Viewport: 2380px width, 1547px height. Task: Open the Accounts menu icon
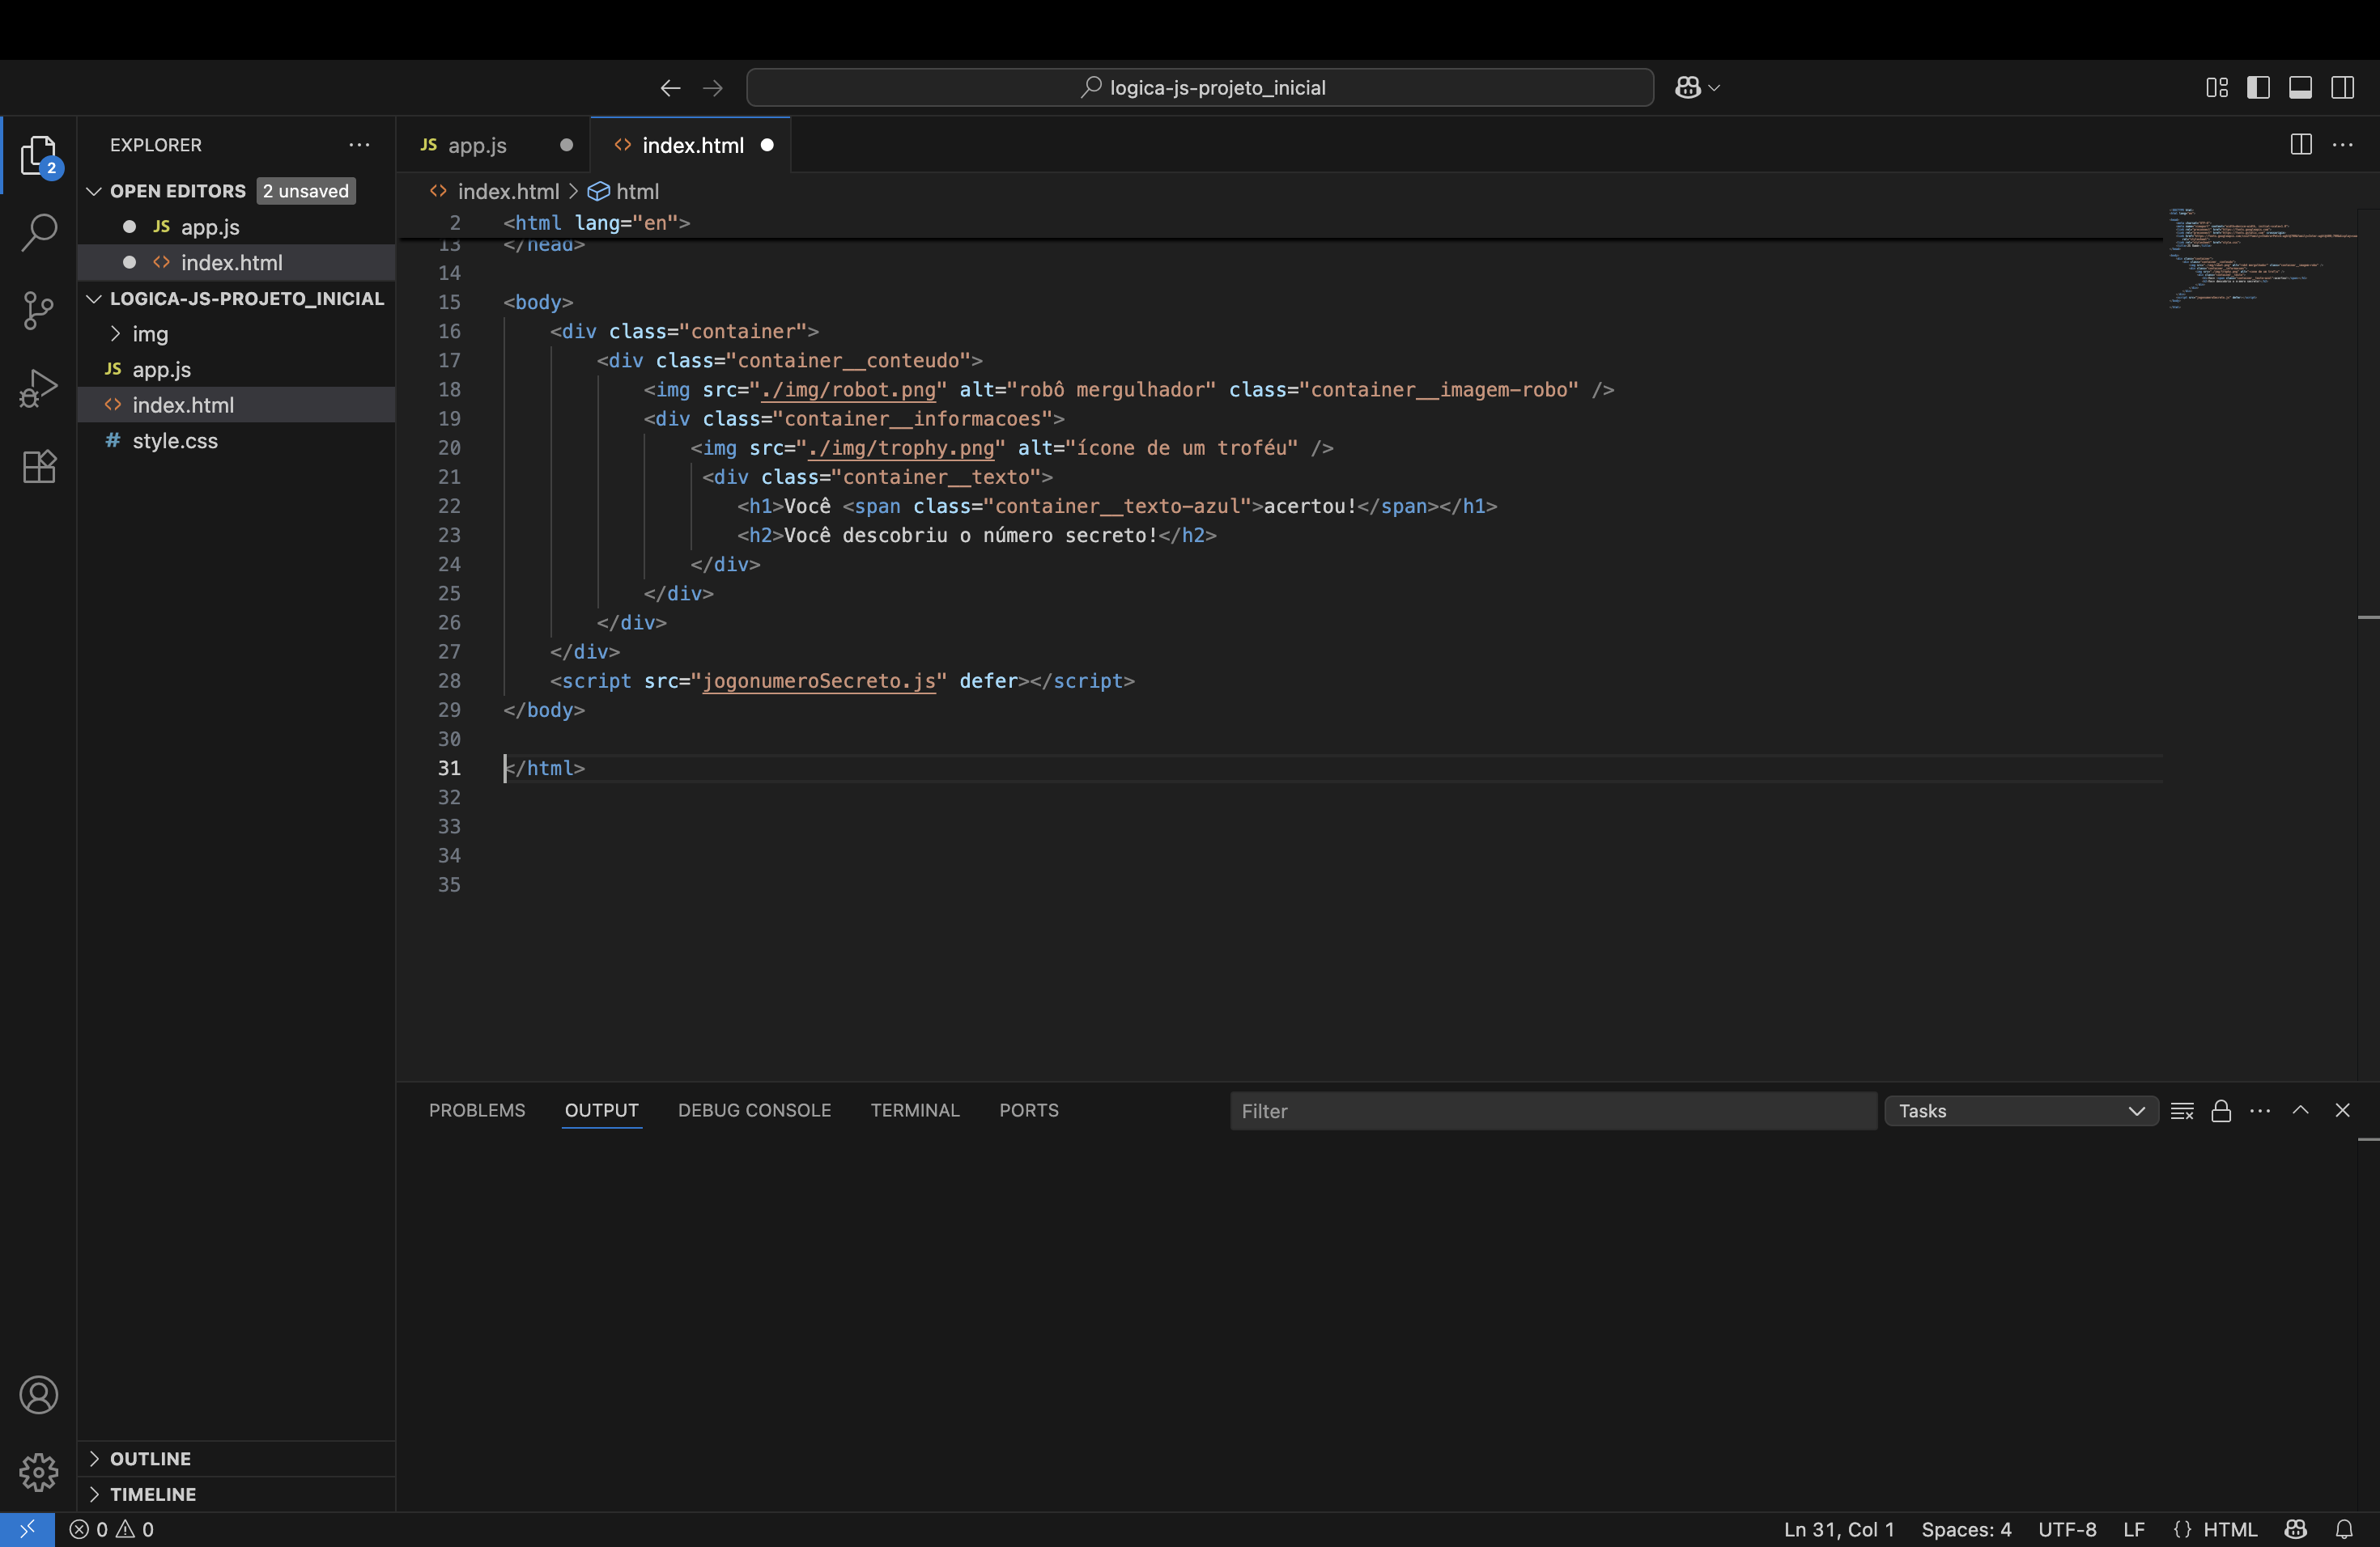38,1395
